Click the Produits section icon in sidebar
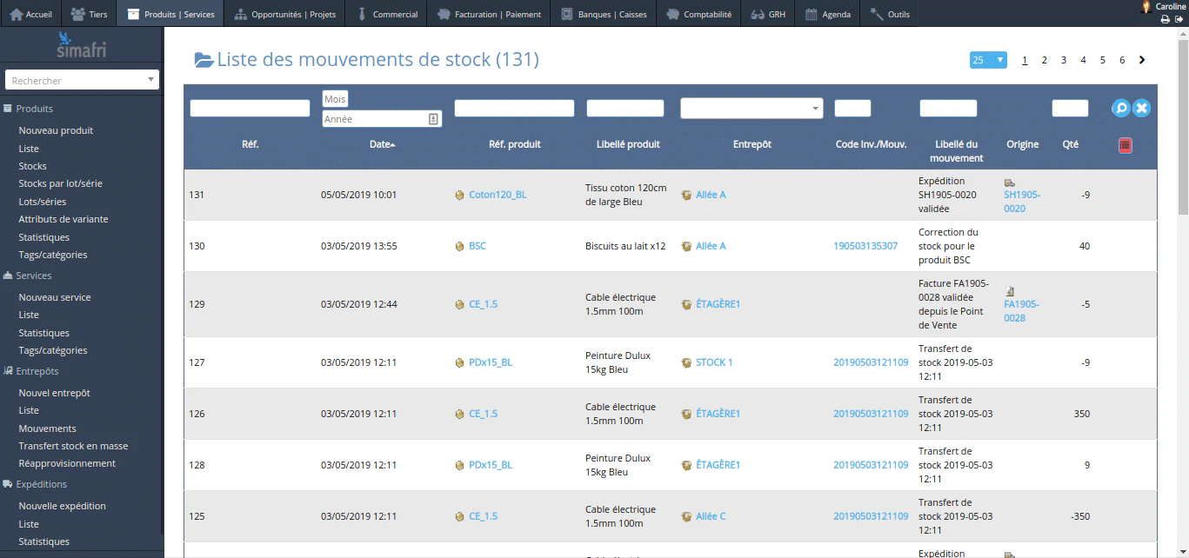Screen dimensions: 1189x558 [8, 109]
